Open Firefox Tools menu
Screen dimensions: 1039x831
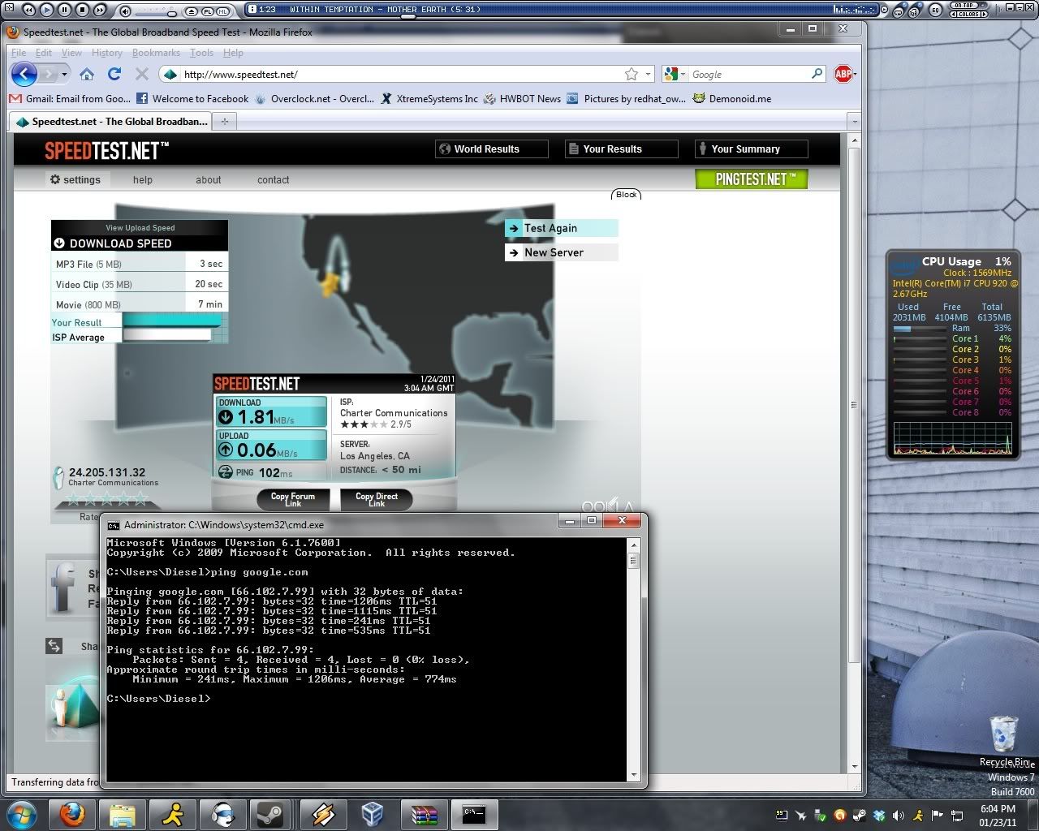click(x=201, y=53)
